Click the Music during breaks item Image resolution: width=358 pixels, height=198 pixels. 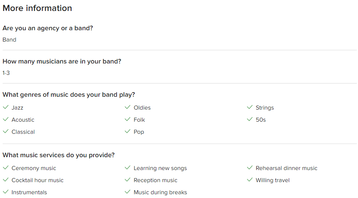[160, 192]
